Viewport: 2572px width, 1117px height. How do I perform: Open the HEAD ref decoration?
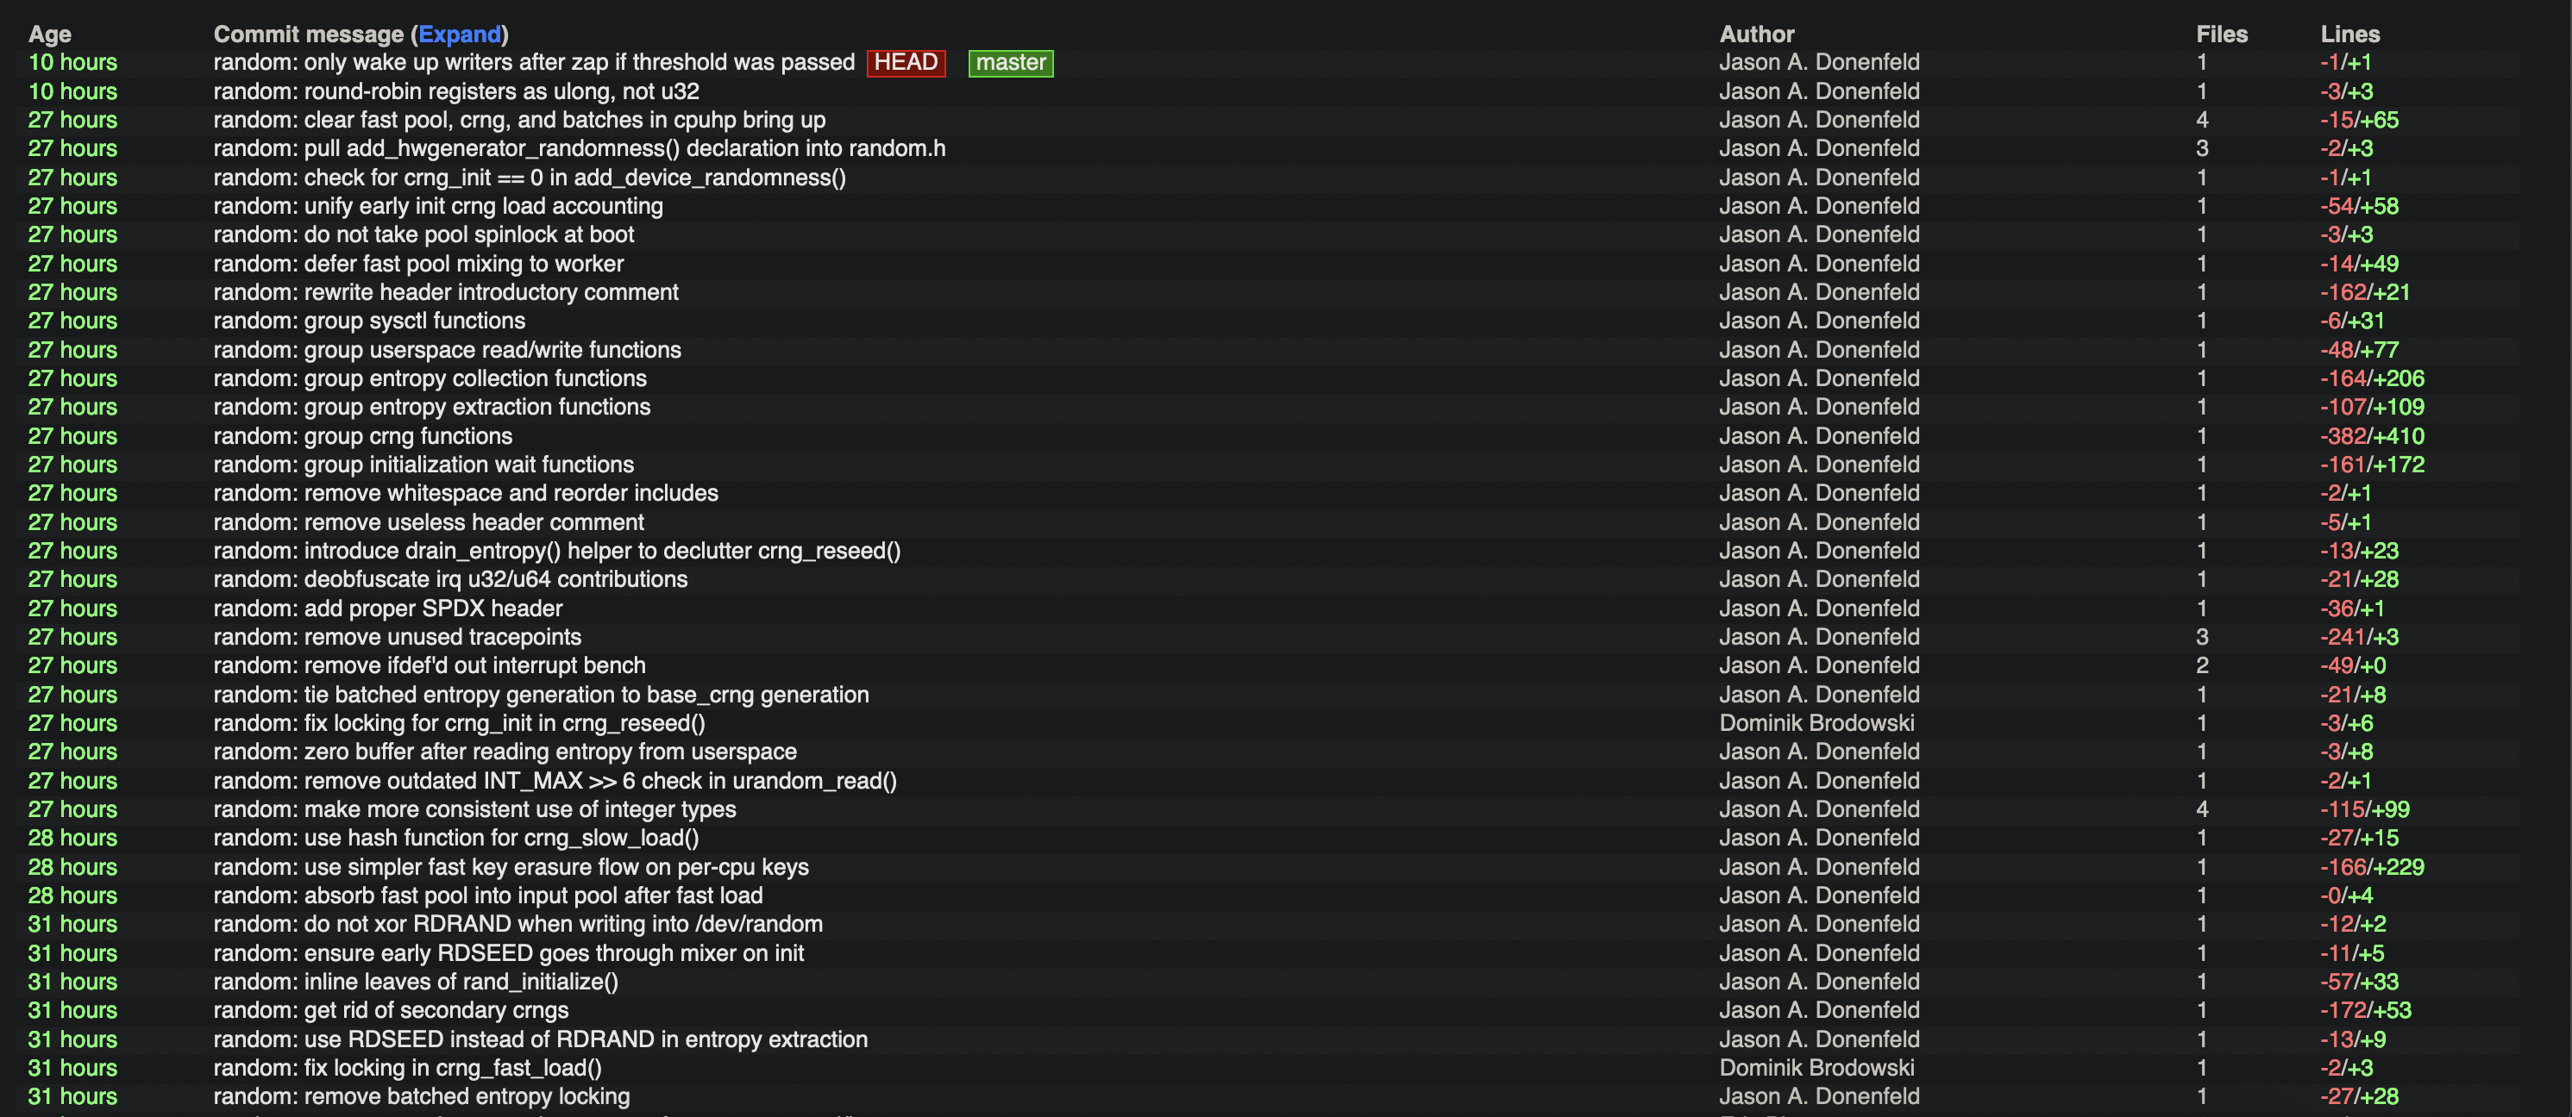905,62
